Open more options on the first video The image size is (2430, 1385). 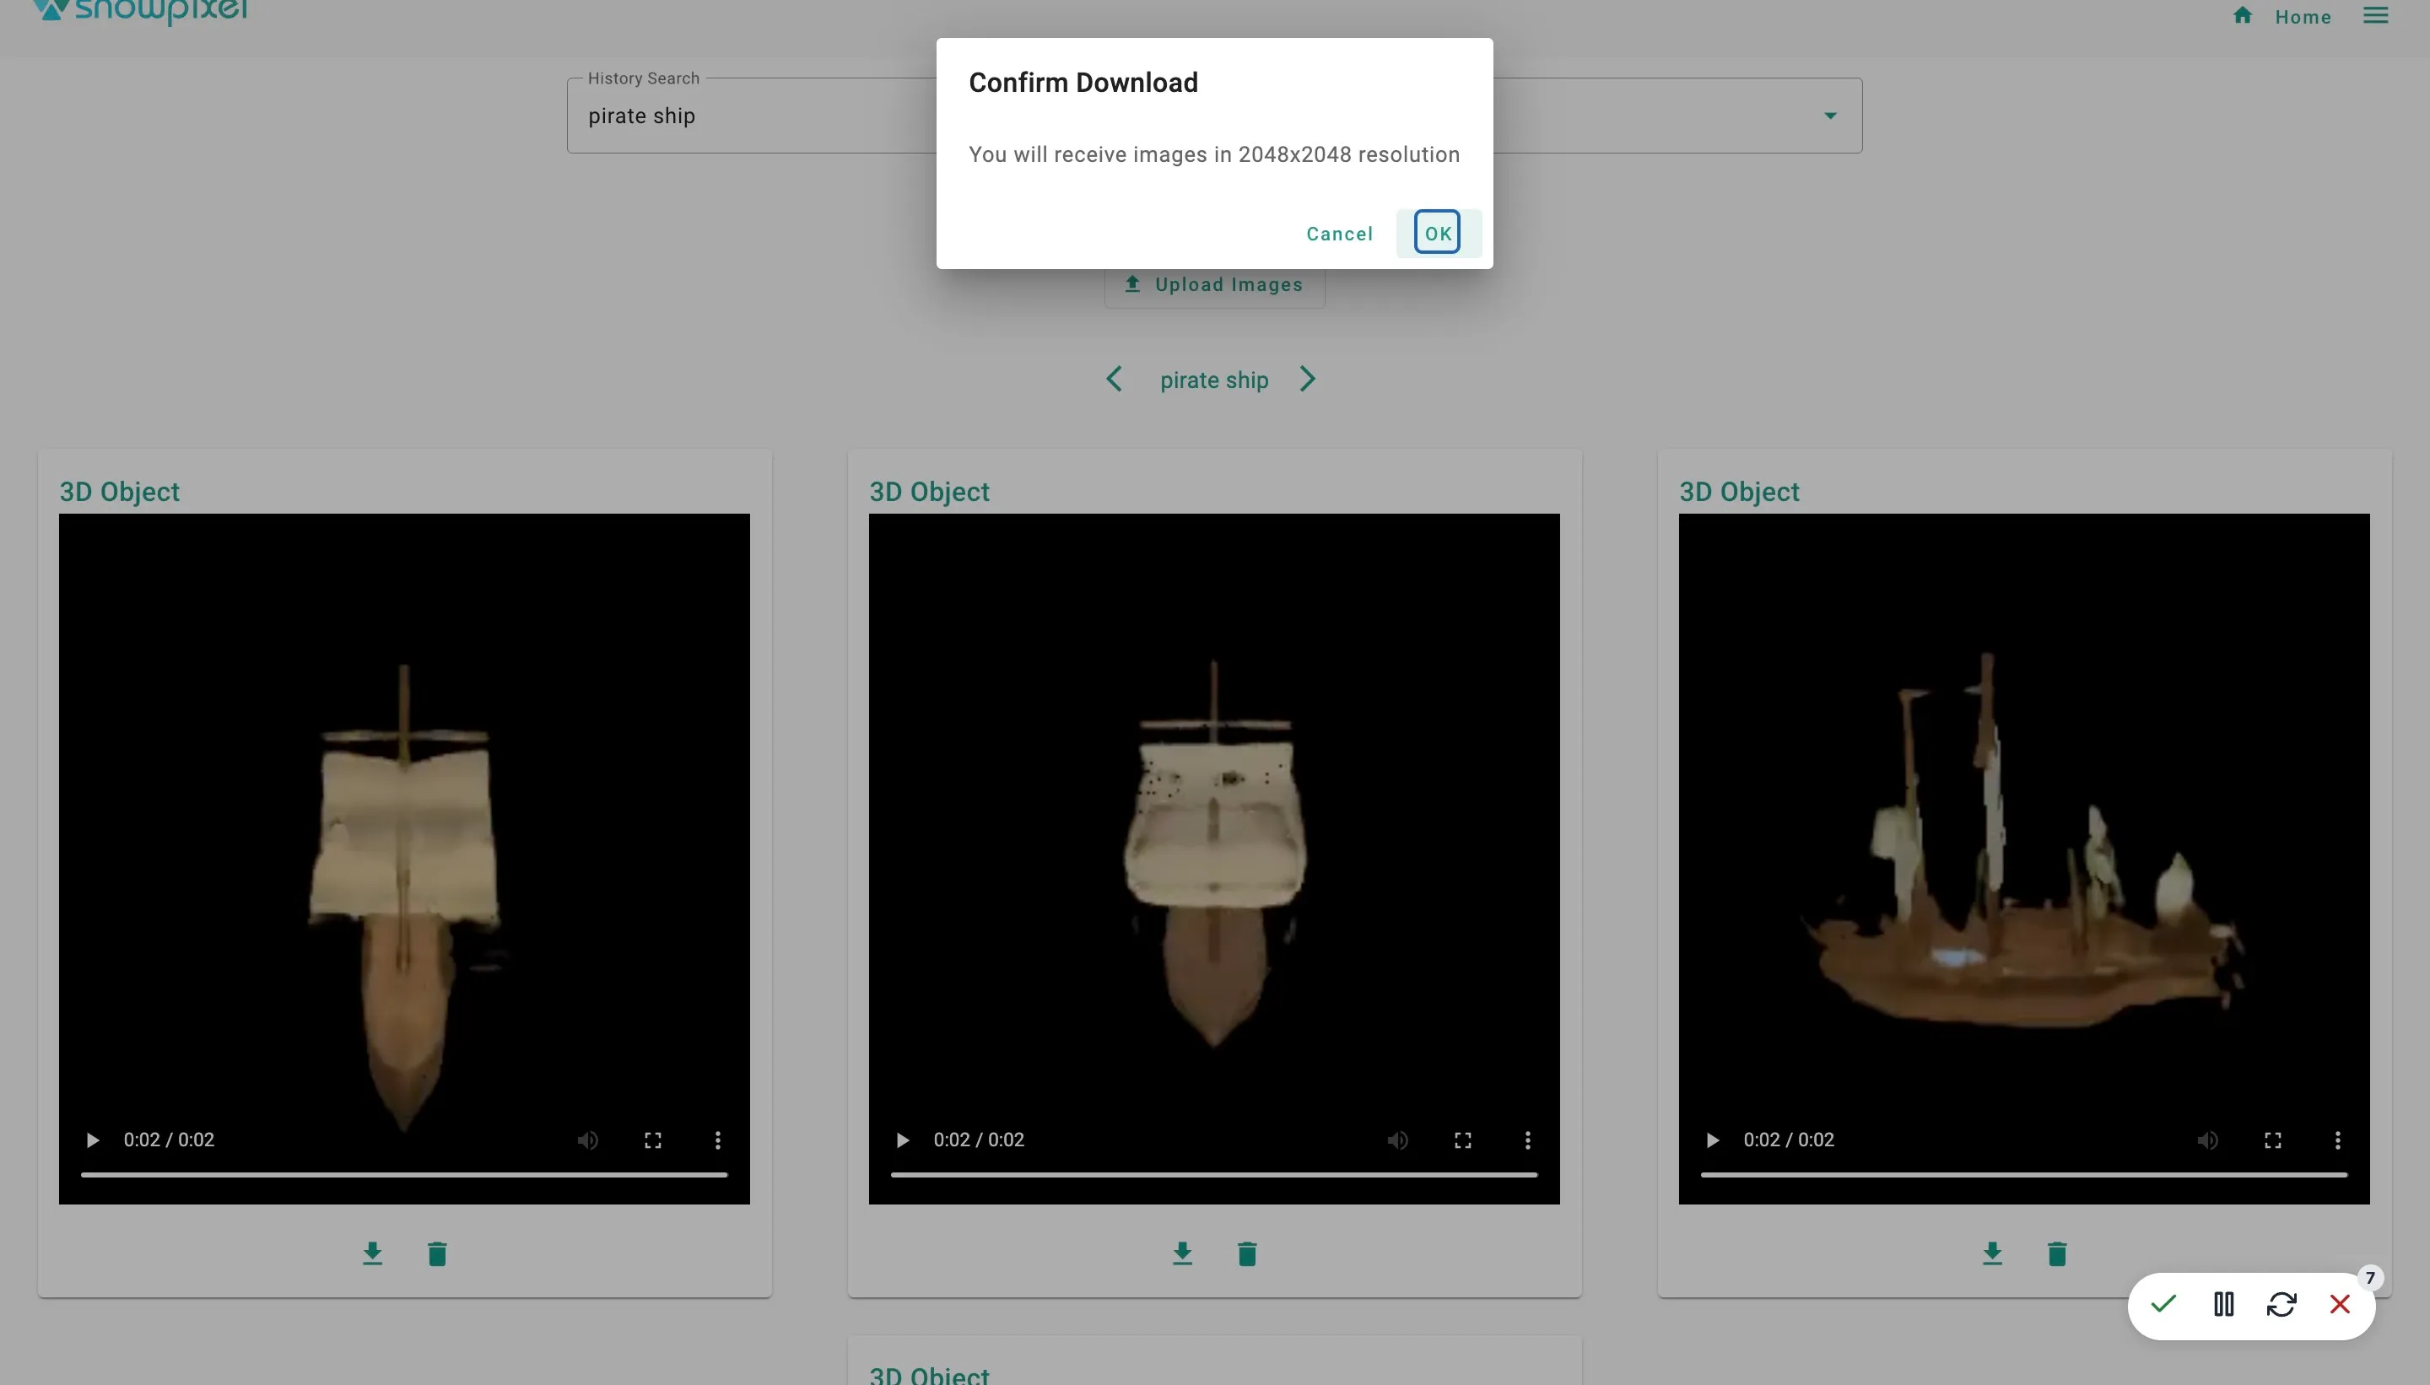[717, 1140]
